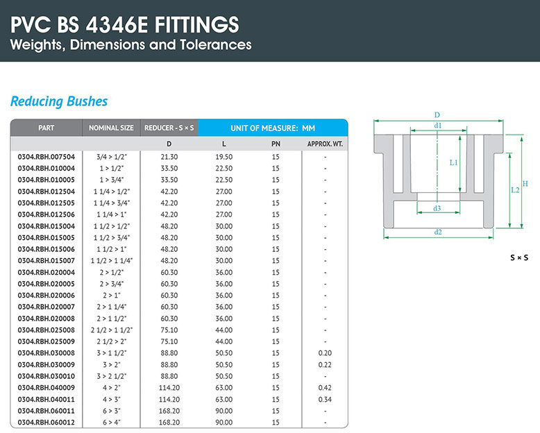This screenshot has width=540, height=433.
Task: Click the reducing bush cross-section diagram
Action: tap(437, 177)
